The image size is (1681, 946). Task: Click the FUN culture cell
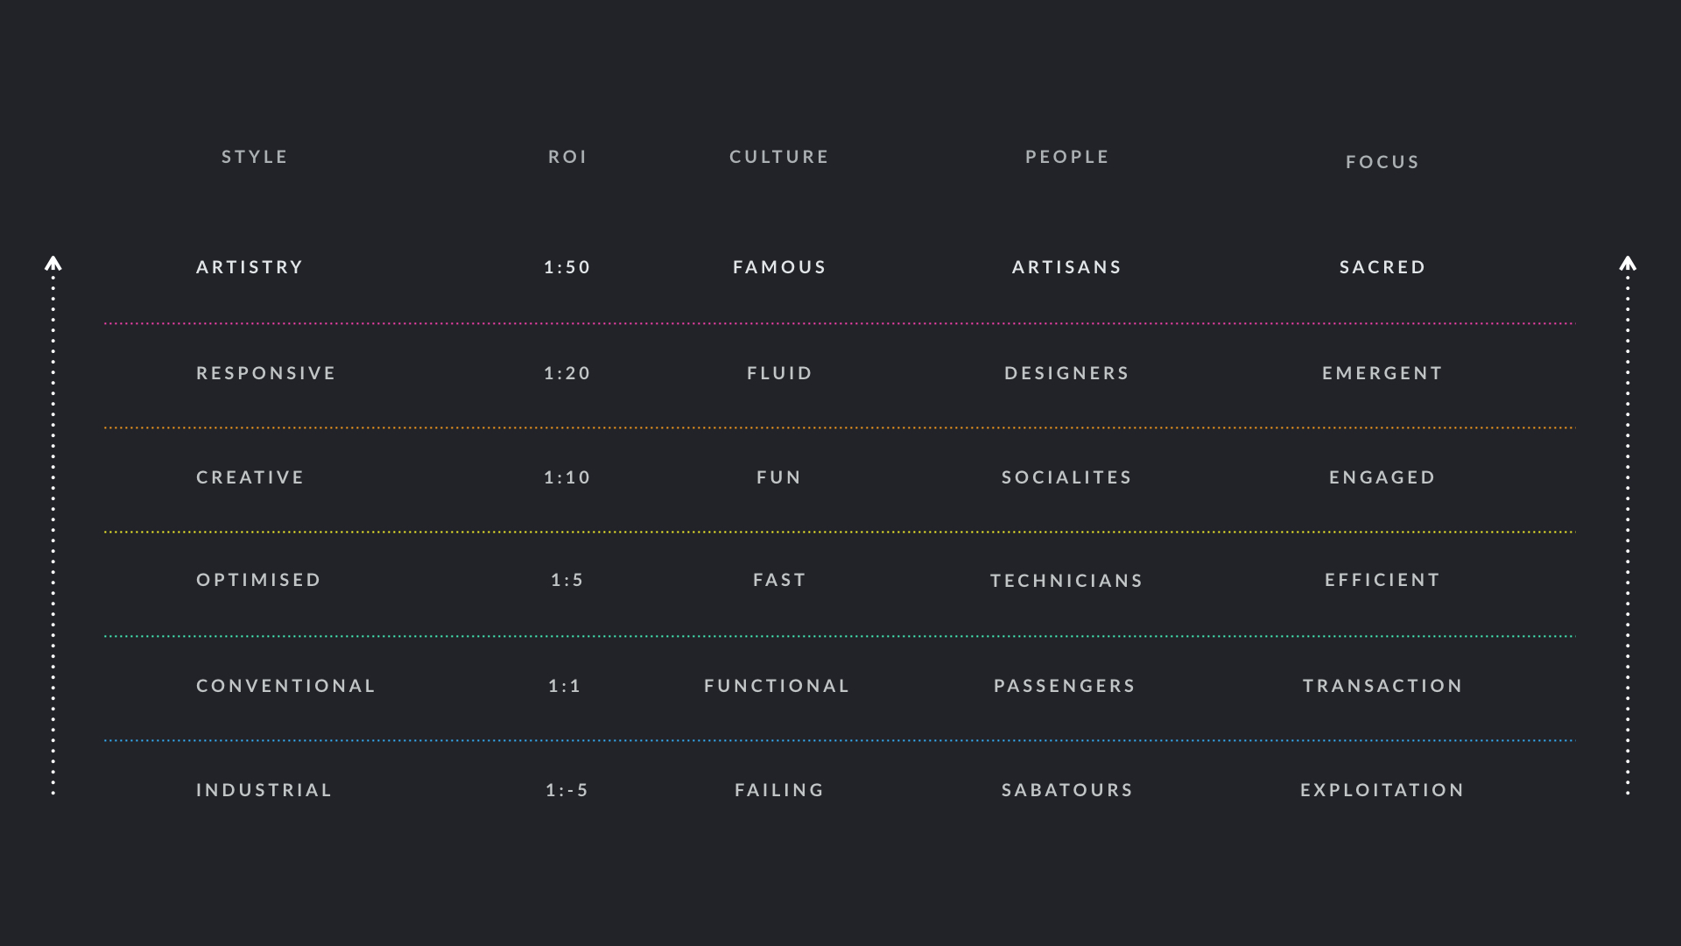tap(779, 477)
